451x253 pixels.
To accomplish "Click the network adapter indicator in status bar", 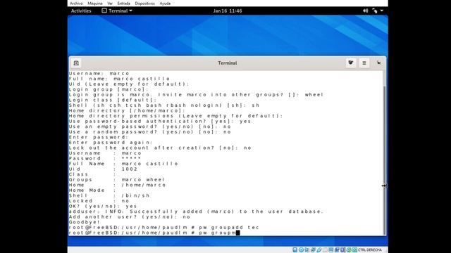I will click(x=313, y=250).
